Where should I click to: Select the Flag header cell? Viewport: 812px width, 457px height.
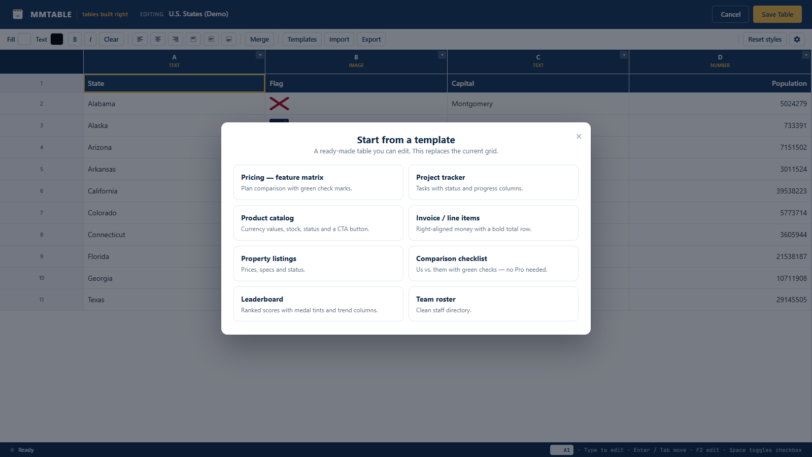point(356,83)
